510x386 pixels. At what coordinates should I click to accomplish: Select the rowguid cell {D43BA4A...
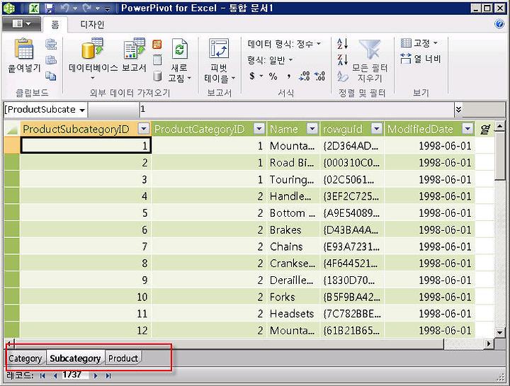pyautogui.click(x=351, y=230)
